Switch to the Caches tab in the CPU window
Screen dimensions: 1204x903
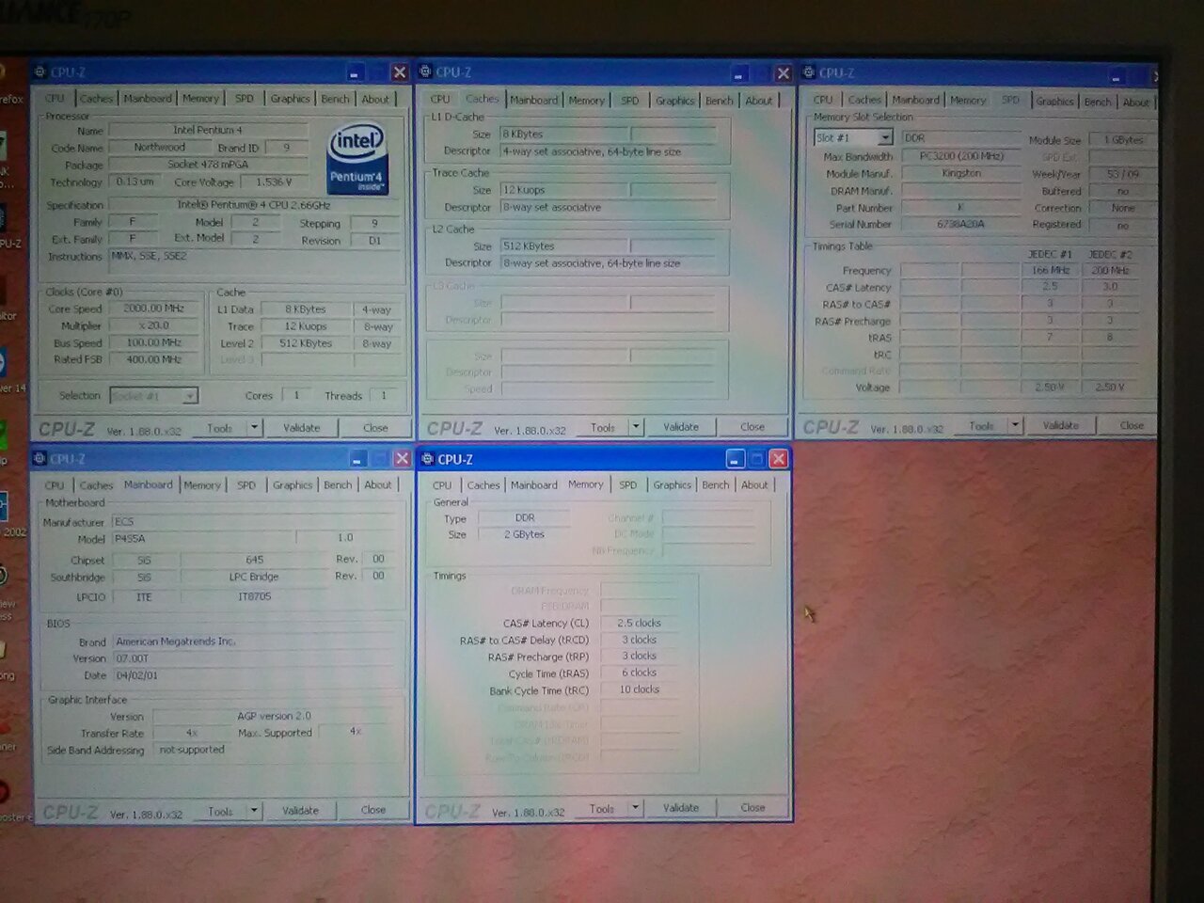[x=96, y=99]
